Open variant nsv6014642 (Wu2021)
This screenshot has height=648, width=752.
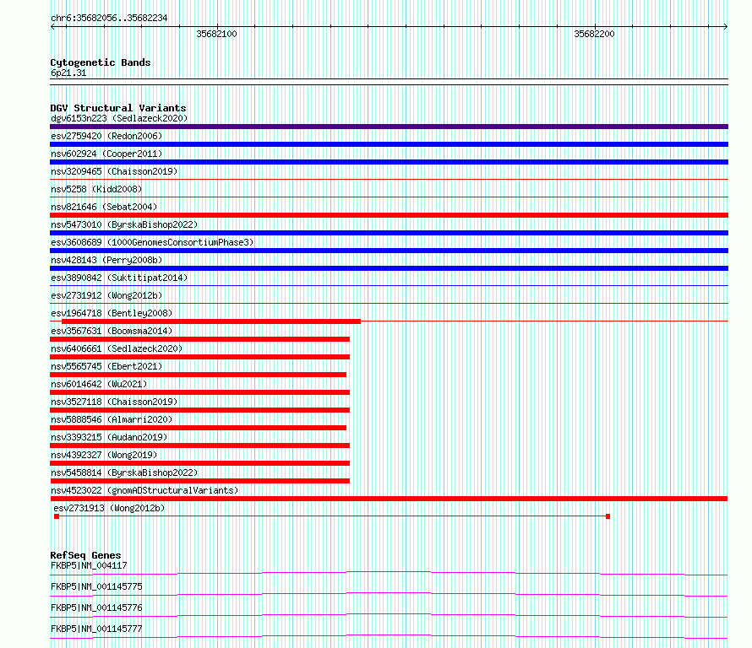(x=99, y=384)
